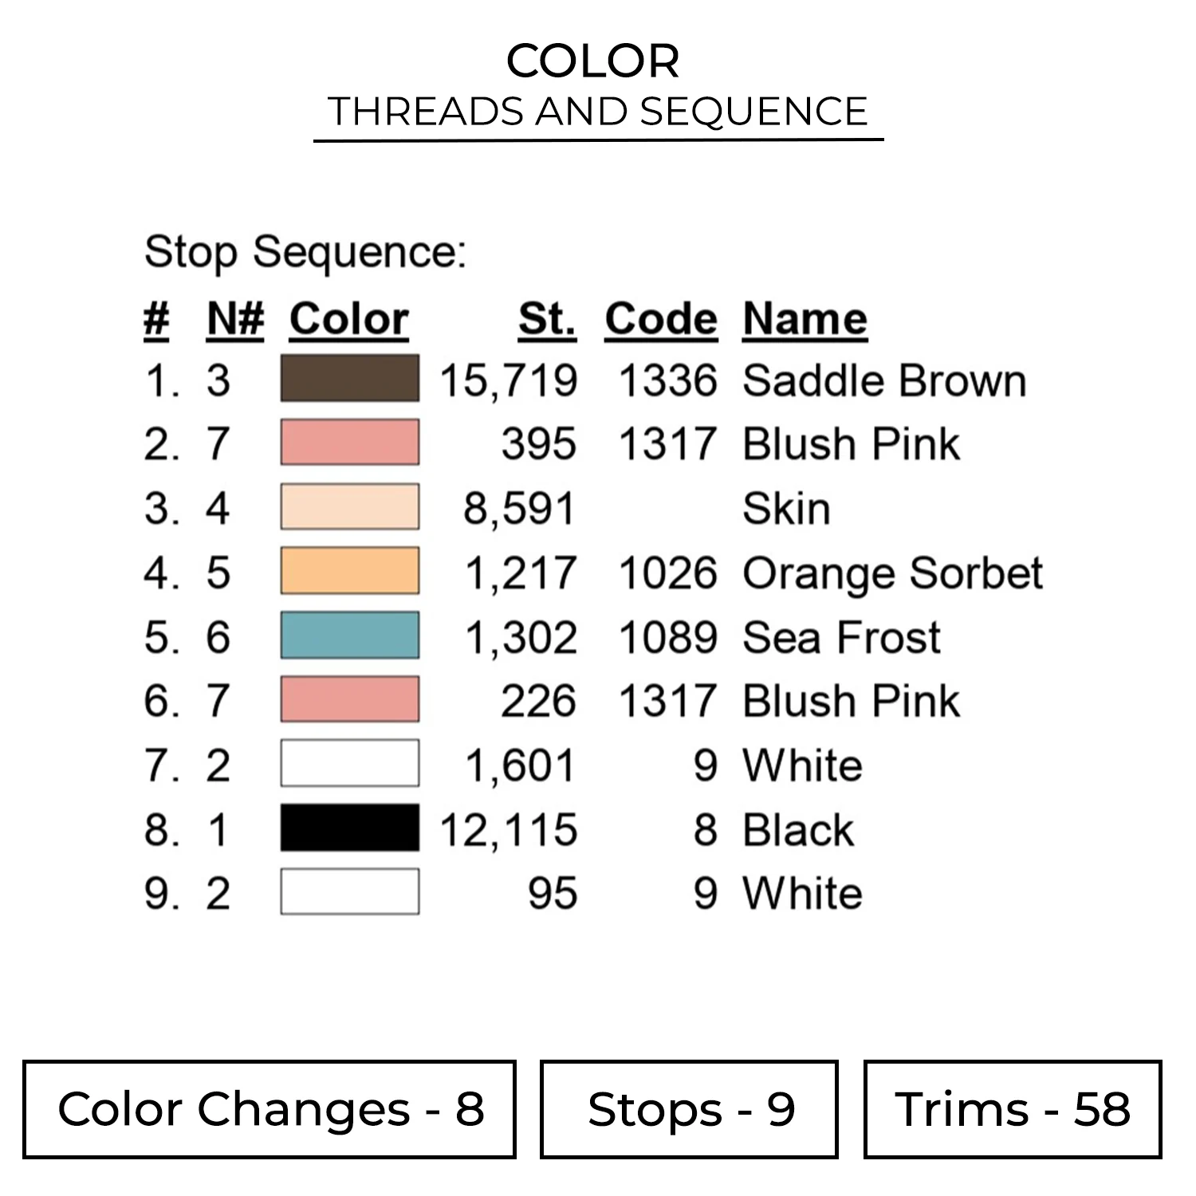
Task: Click the Color column header
Action: click(x=348, y=319)
